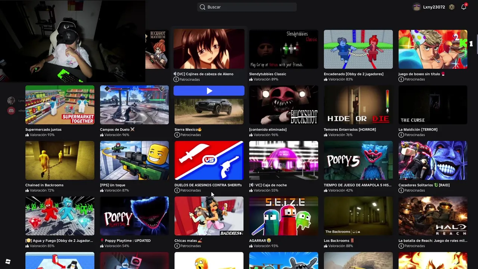This screenshot has width=478, height=269.
Task: Open Supermarket Together game thumbnail
Action: 60,105
